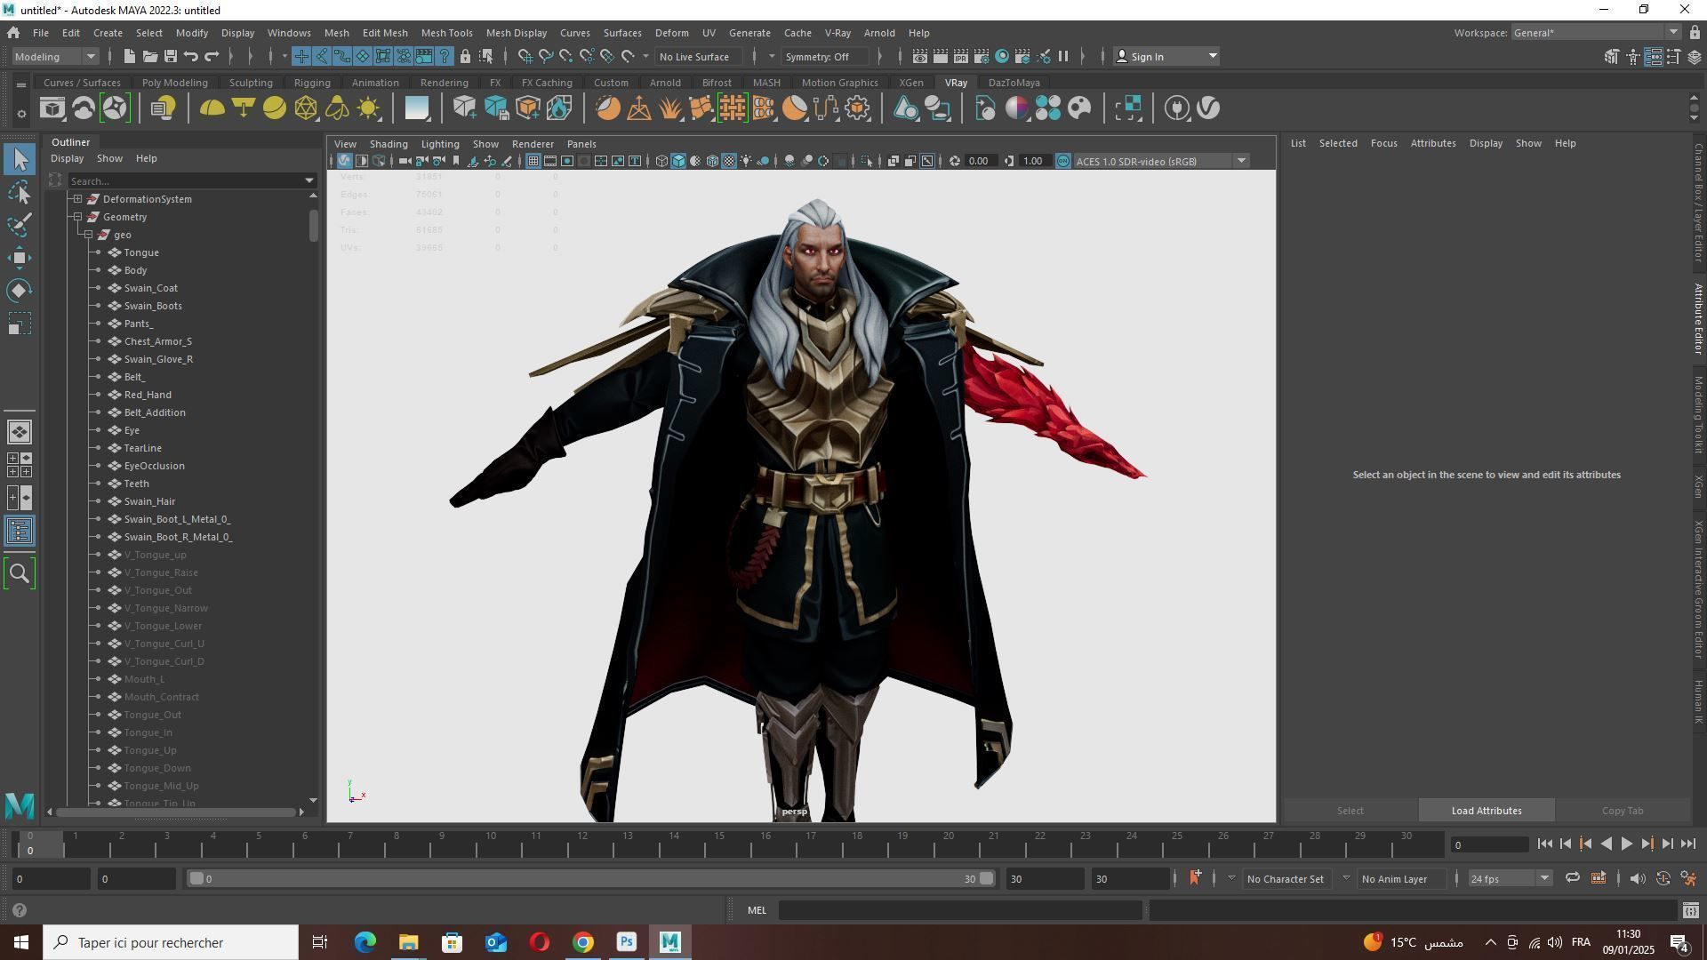Open the ACES 1.0 SDR-video view transform dropdown
The image size is (1707, 960).
pyautogui.click(x=1160, y=161)
